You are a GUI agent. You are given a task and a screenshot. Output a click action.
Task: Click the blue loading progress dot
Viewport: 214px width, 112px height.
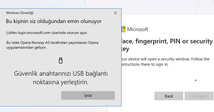196,80
